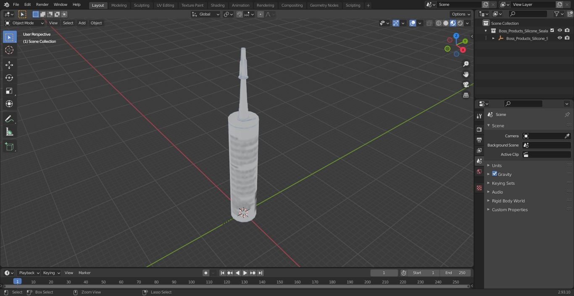Image resolution: width=574 pixels, height=296 pixels.
Task: Click the End frame field showing 250
Action: (456, 273)
